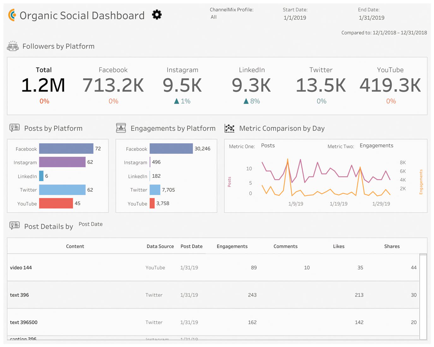Screen dimensions: 434x347
Task: Click the orange ChannelMix logo
Action: click(x=12, y=15)
